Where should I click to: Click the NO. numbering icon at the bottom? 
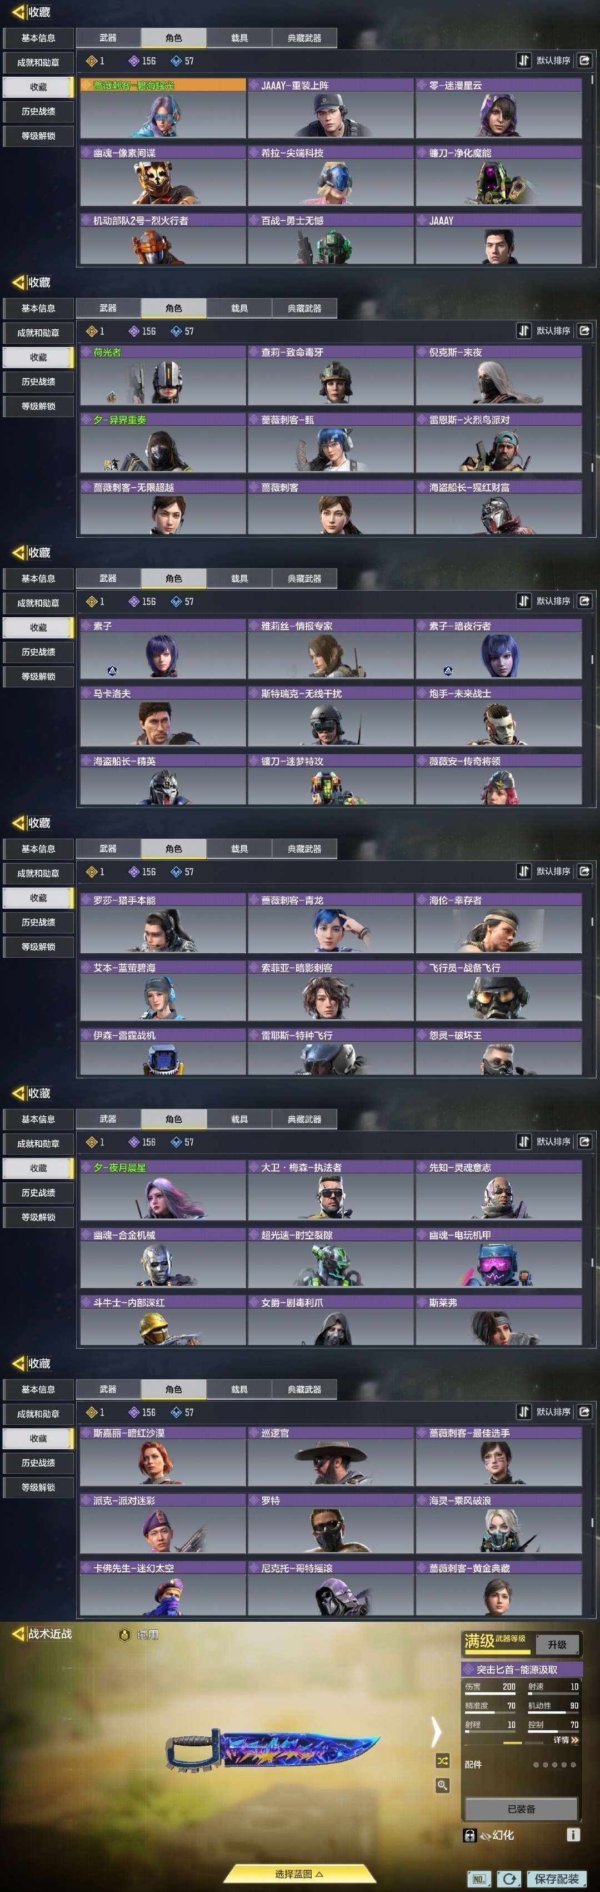tap(479, 1879)
